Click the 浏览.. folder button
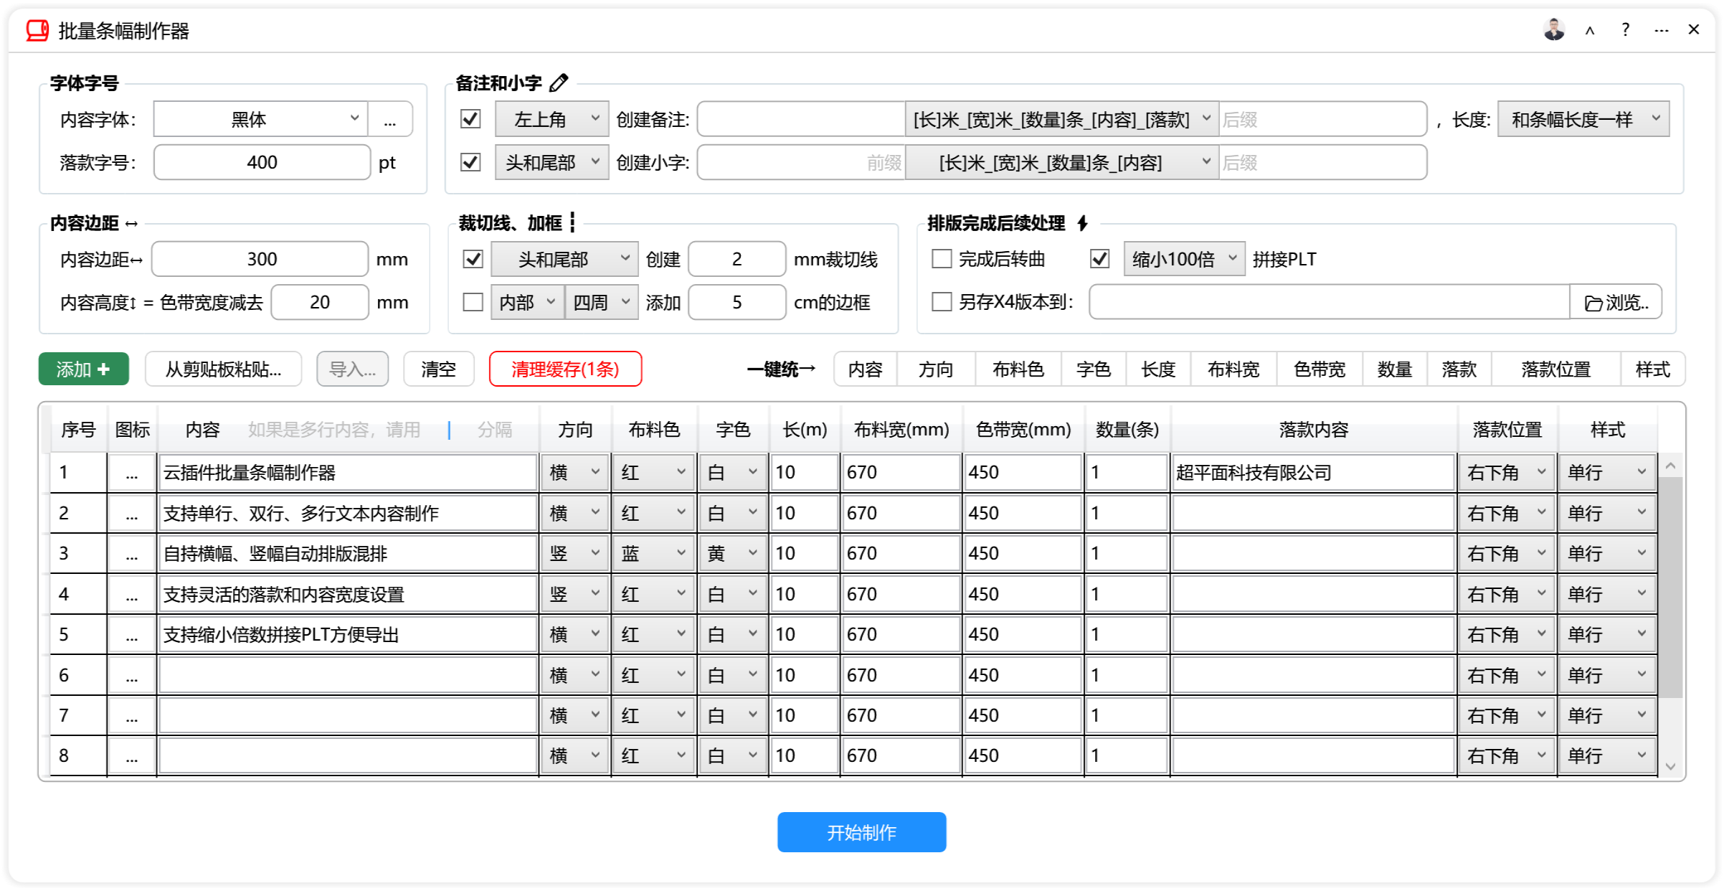1724x891 pixels. tap(1616, 302)
